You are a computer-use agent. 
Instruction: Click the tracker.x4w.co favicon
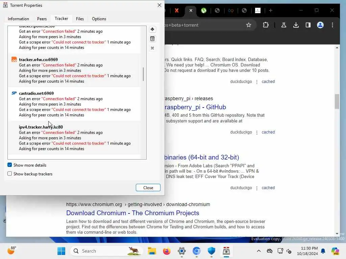(14, 59)
